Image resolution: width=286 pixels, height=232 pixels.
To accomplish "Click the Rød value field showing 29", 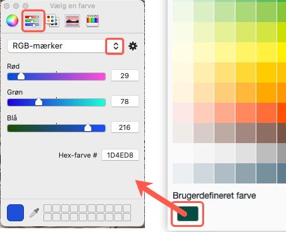I will [125, 76].
